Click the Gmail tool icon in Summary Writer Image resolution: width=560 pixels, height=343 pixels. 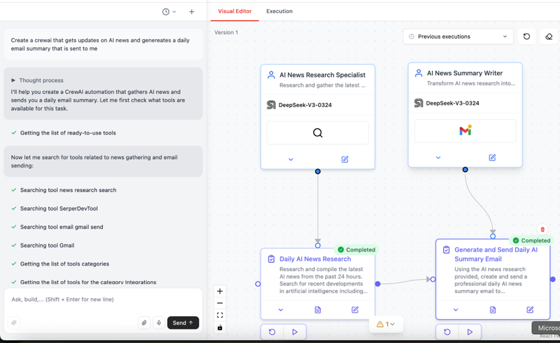pos(465,131)
